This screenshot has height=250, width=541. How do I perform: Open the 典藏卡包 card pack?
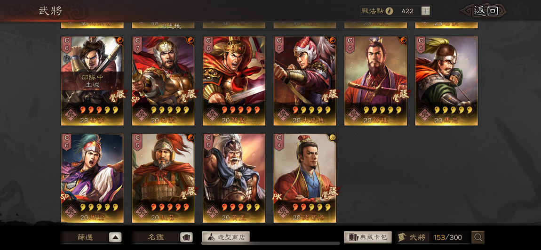click(x=368, y=237)
